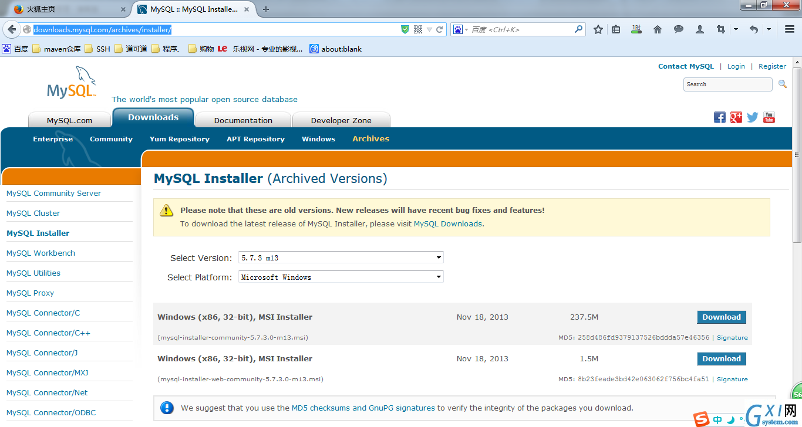Open Signature link for 237.5M installer
This screenshot has width=802, height=427.
pyautogui.click(x=732, y=338)
